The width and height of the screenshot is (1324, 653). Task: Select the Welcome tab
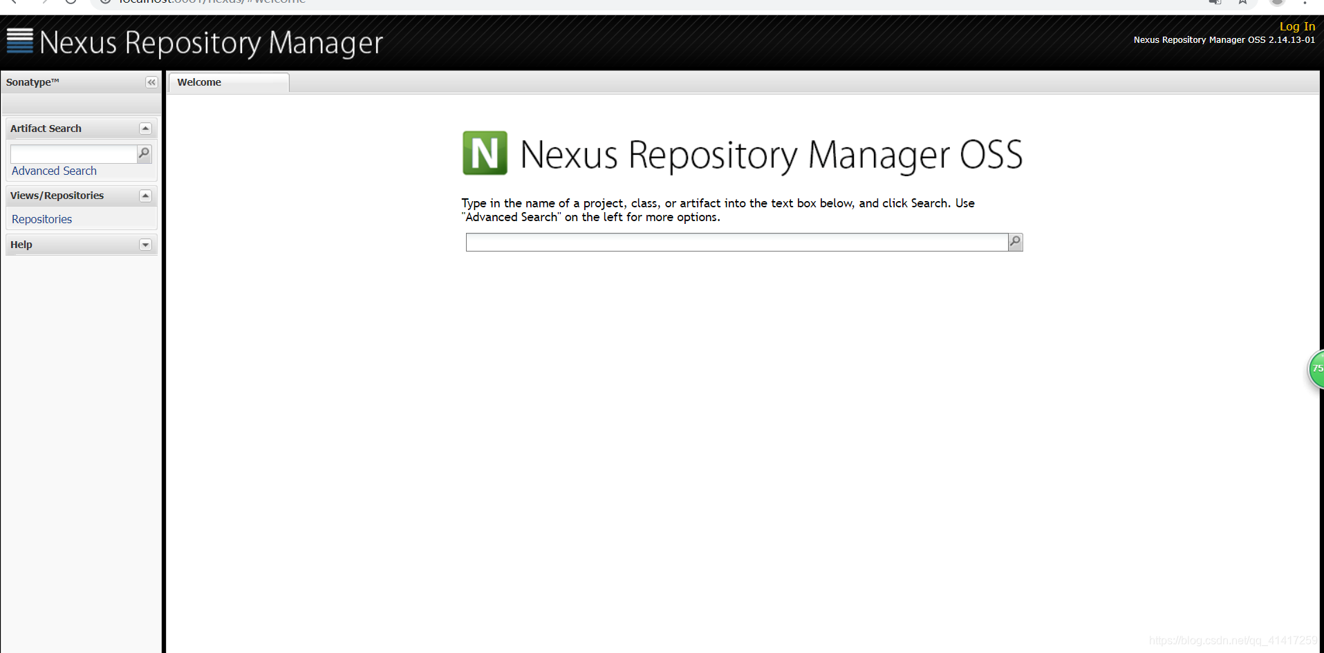coord(228,82)
